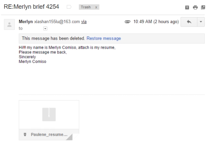Expand recipient details with the arrow after to
This screenshot has width=209, height=148.
coord(45,28)
